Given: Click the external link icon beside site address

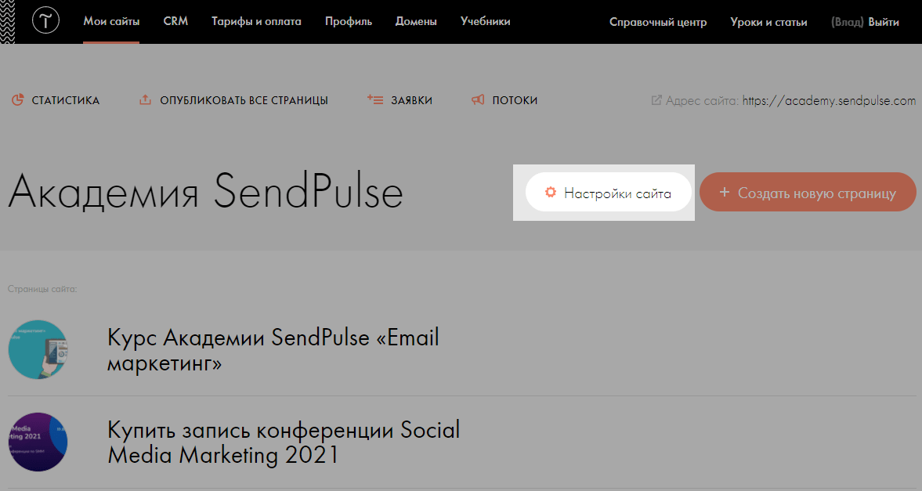Looking at the screenshot, I should [x=656, y=100].
